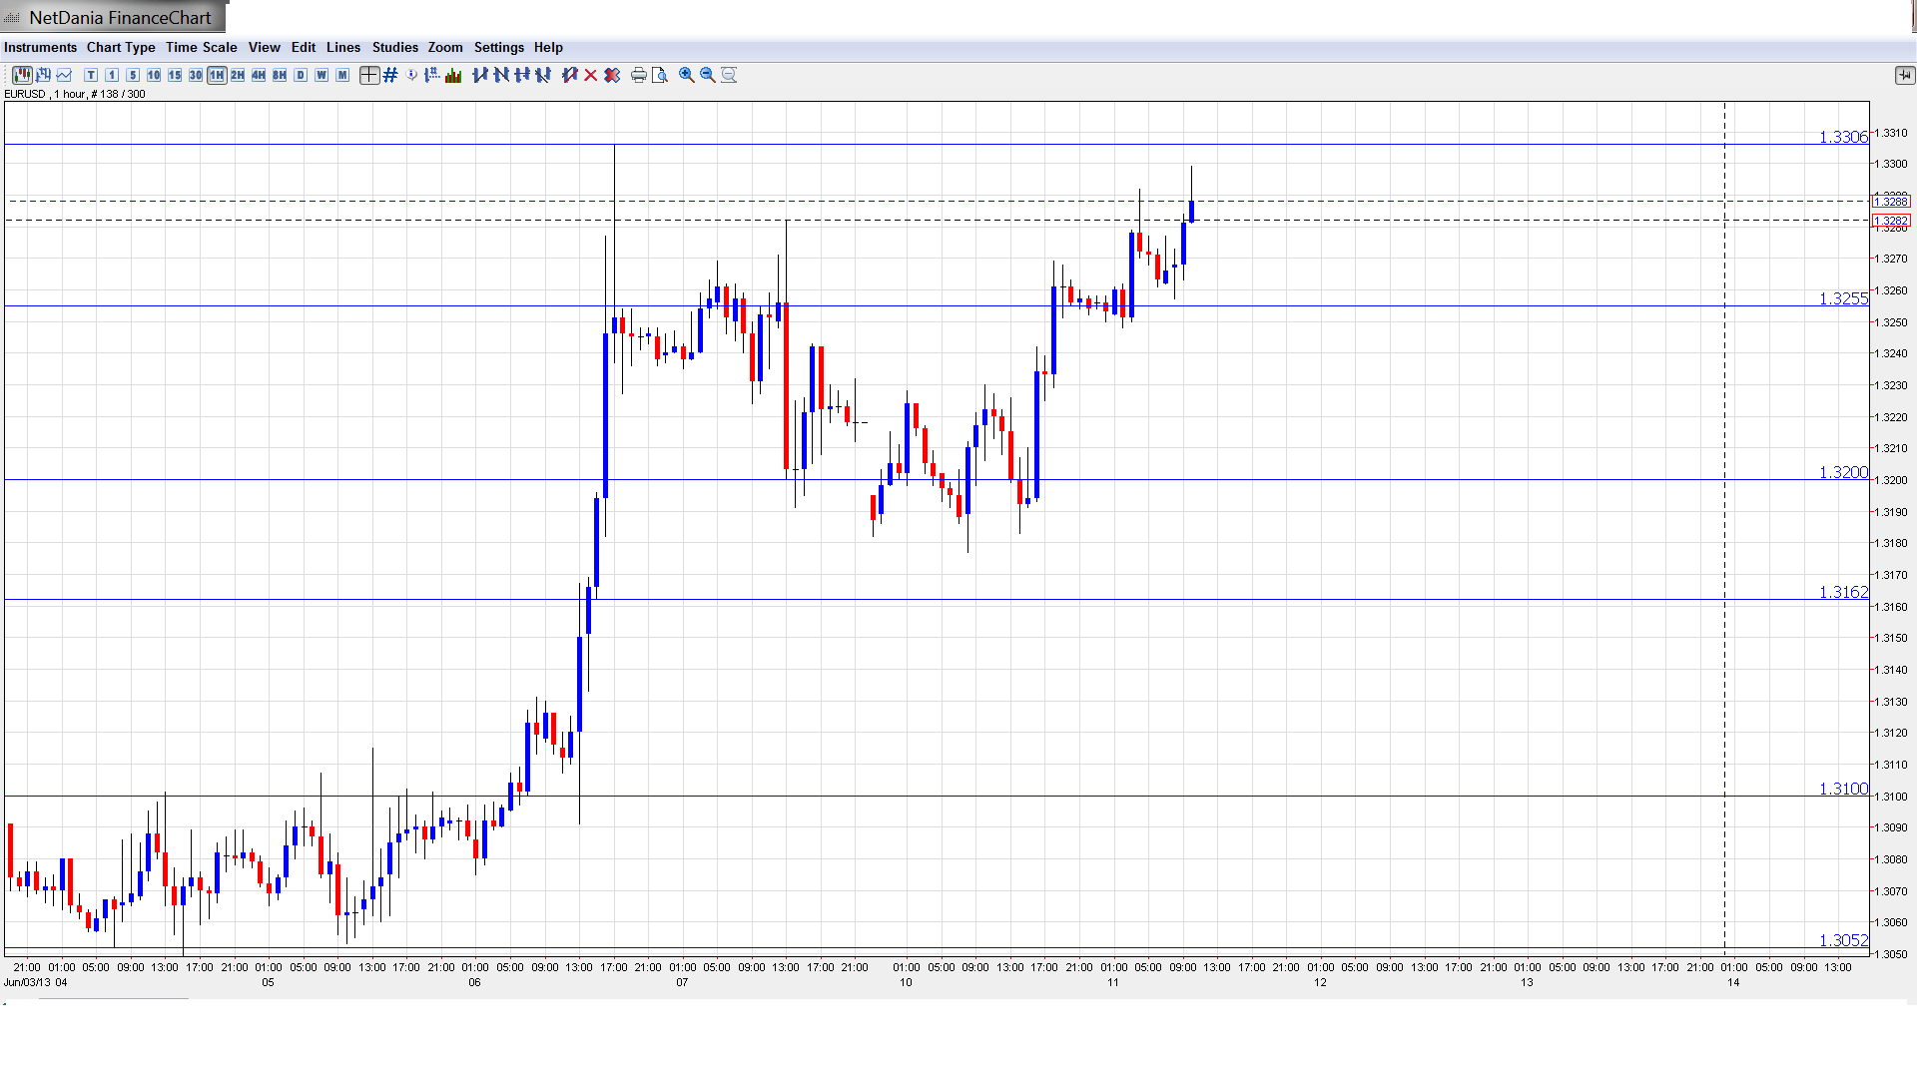Click the print preview icon
The width and height of the screenshot is (1917, 1078).
point(659,75)
